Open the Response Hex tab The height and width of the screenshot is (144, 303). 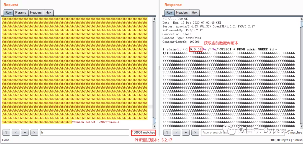(195, 13)
